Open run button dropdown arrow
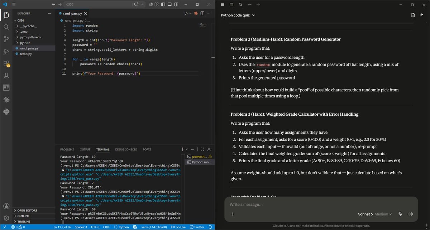 190,13
